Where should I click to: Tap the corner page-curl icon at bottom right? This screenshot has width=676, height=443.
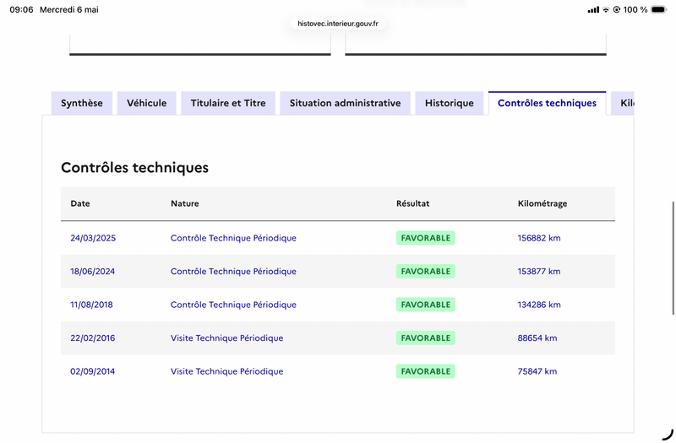pos(668,435)
